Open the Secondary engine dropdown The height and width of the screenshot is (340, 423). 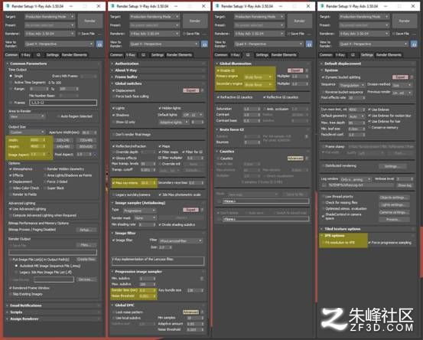click(259, 84)
